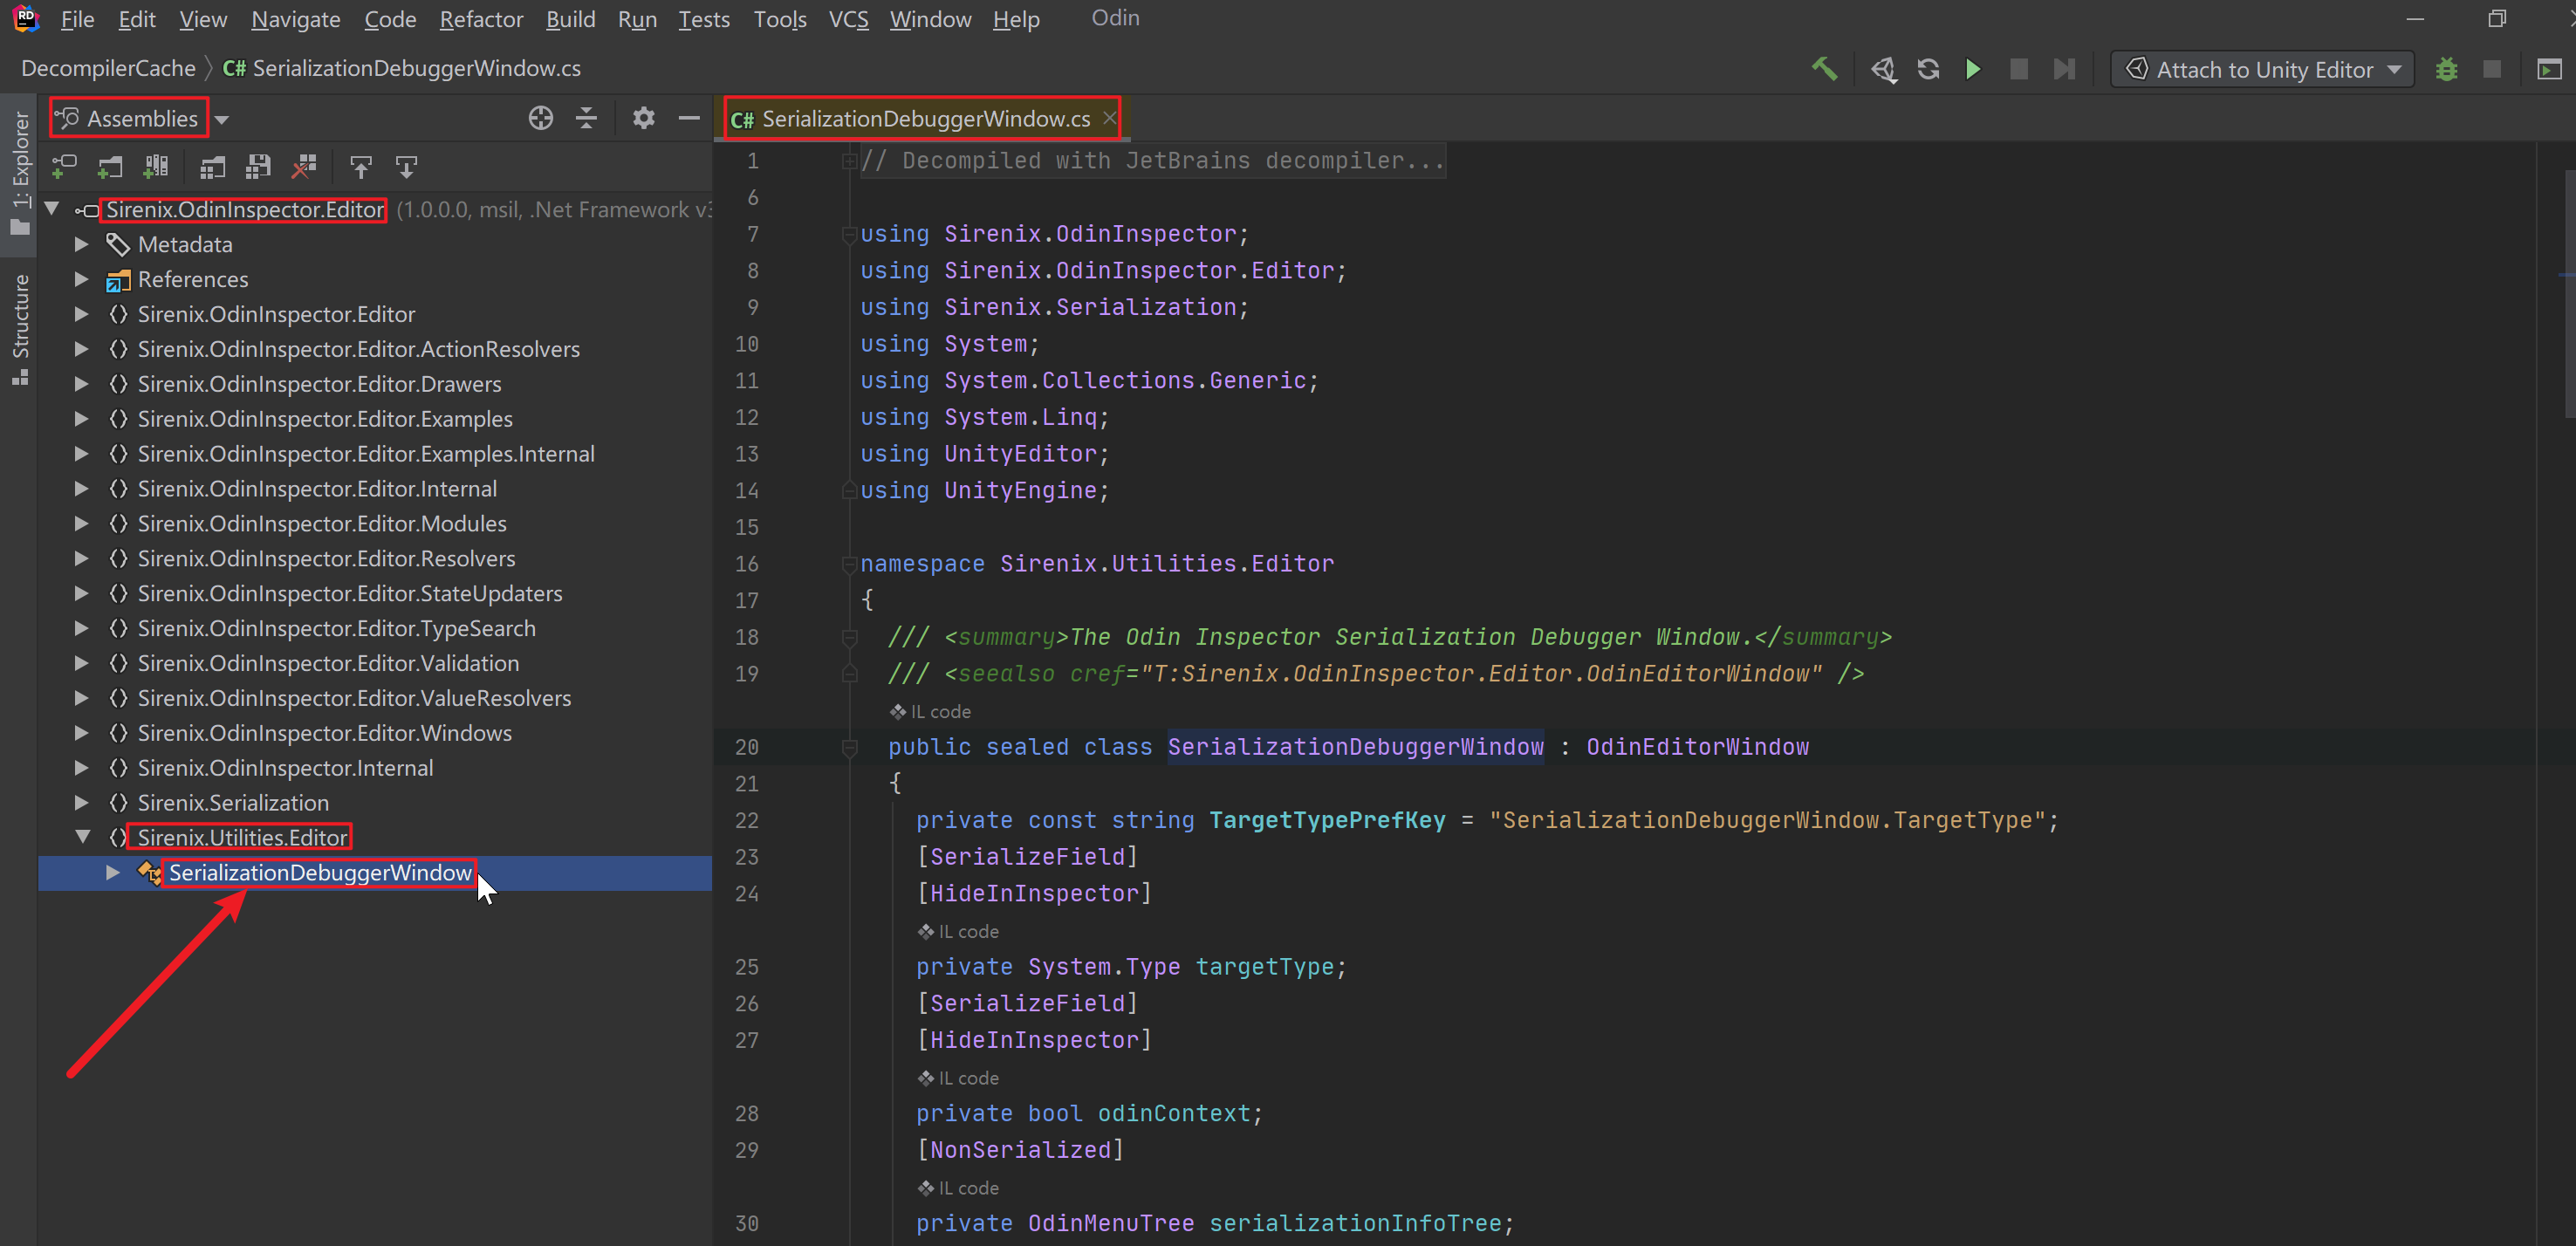This screenshot has height=1246, width=2576.
Task: Click the locate crosshair icon in Assemblies panel
Action: (x=540, y=118)
